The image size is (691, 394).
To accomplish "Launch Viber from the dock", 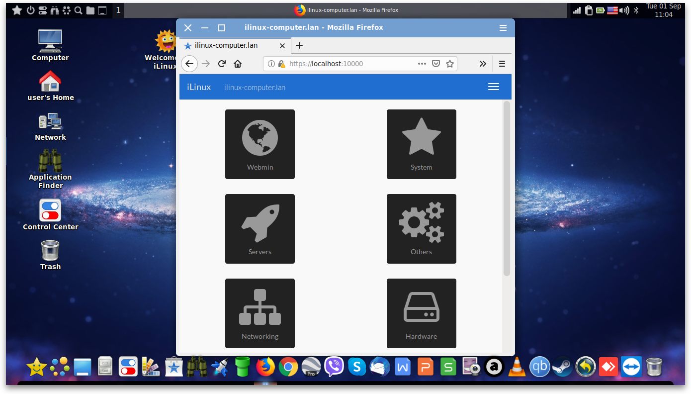I will pos(334,367).
